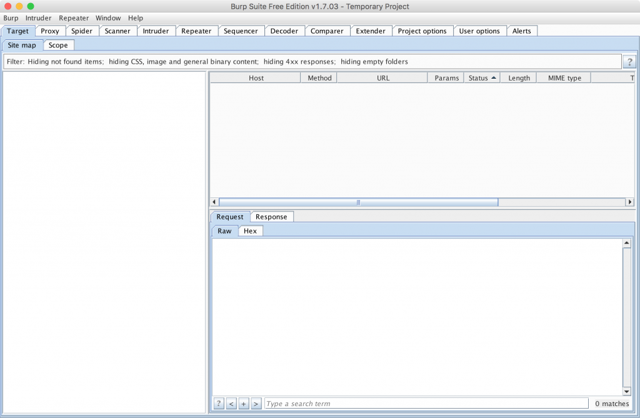This screenshot has width=640, height=418.
Task: Open the Alerts tab
Action: click(521, 31)
